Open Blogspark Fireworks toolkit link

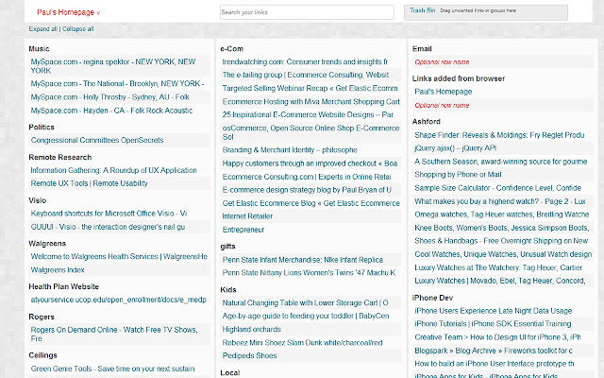pyautogui.click(x=494, y=351)
